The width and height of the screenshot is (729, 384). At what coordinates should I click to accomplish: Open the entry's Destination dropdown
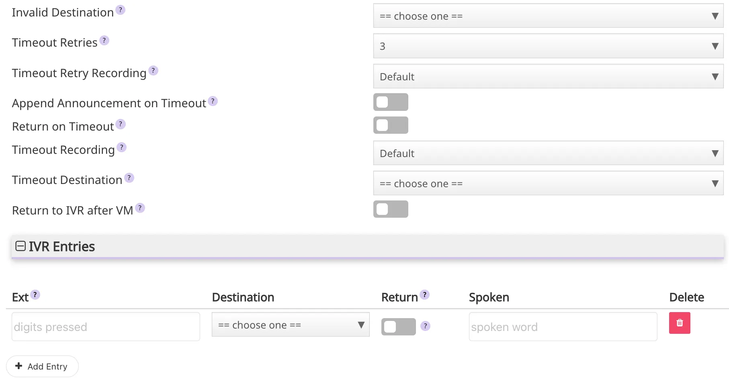(290, 325)
